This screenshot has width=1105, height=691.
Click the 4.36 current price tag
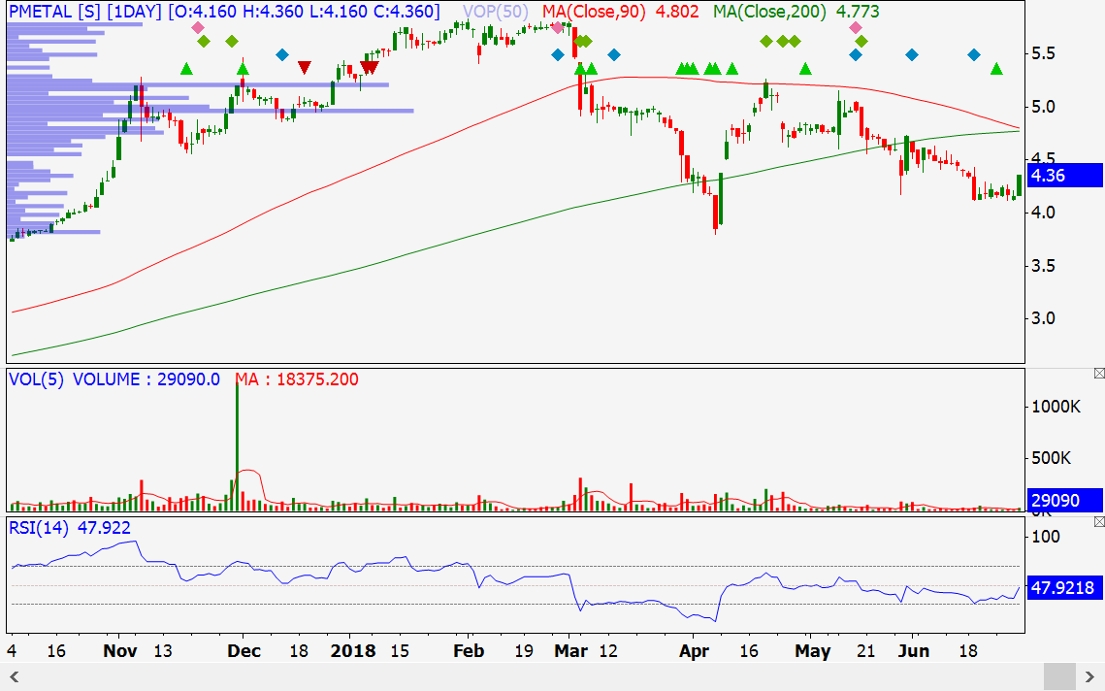[1064, 176]
